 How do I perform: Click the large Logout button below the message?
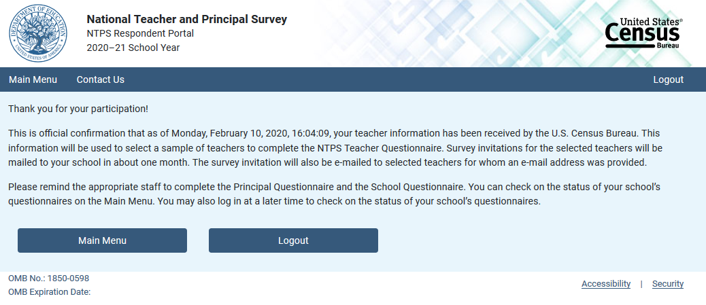[x=293, y=240]
